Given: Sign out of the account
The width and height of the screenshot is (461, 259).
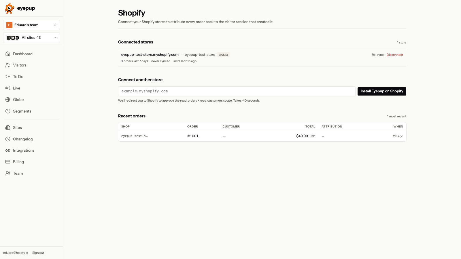Looking at the screenshot, I should (x=38, y=253).
